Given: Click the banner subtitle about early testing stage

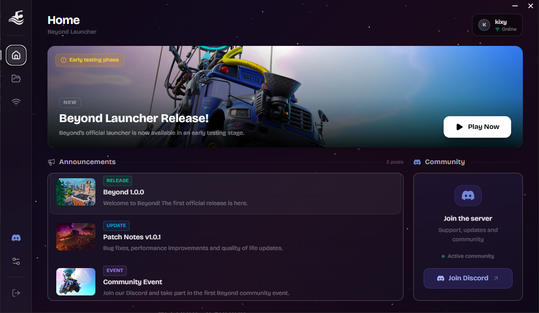Looking at the screenshot, I should tap(152, 133).
